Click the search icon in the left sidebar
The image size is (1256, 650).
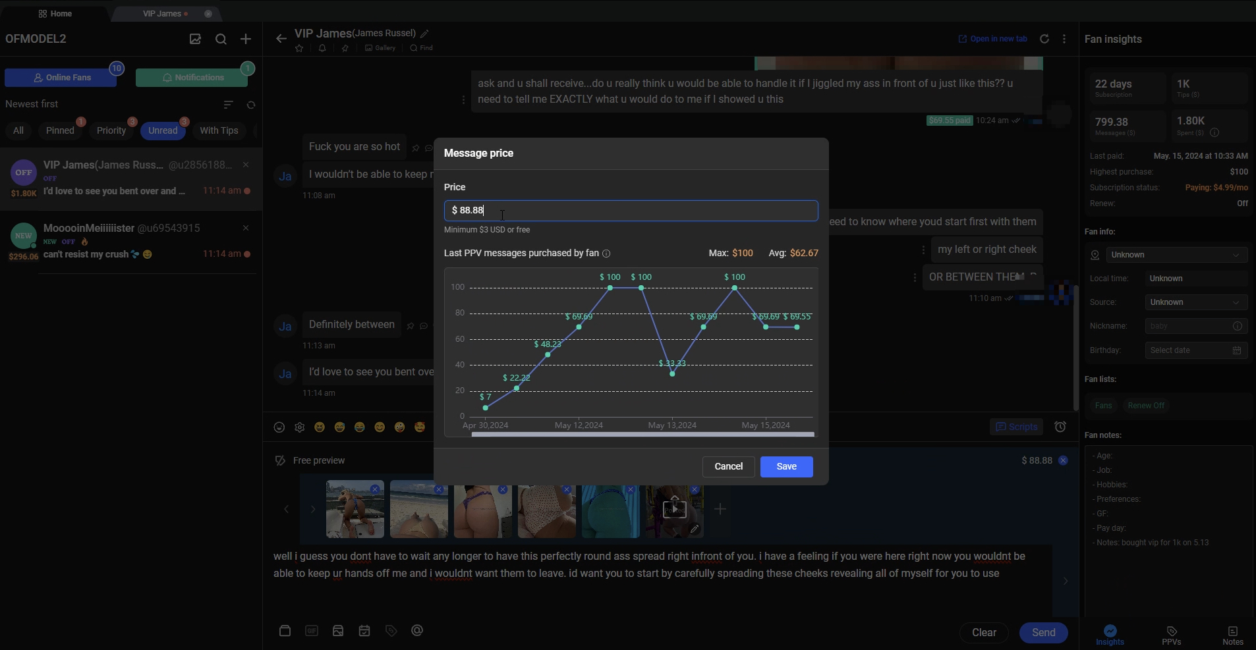click(x=221, y=39)
